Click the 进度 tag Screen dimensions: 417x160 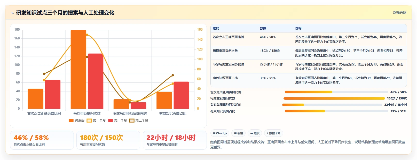255,133
